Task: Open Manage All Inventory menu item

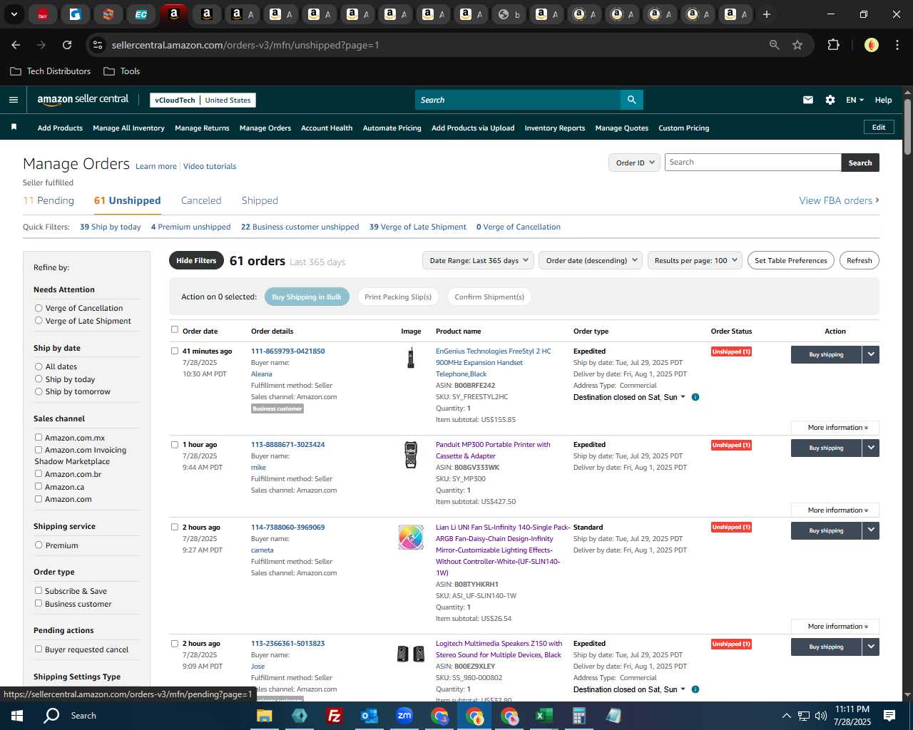Action: (x=128, y=128)
